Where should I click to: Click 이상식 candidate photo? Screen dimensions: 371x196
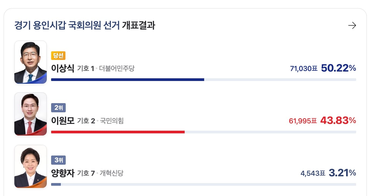coord(31,62)
